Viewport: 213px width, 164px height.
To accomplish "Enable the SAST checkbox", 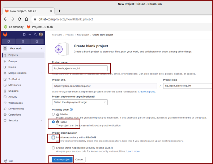I will point(54,148).
